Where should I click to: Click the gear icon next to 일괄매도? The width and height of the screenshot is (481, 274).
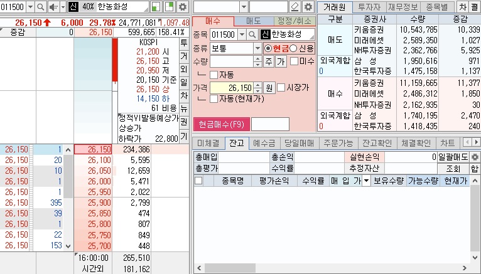[475, 157]
